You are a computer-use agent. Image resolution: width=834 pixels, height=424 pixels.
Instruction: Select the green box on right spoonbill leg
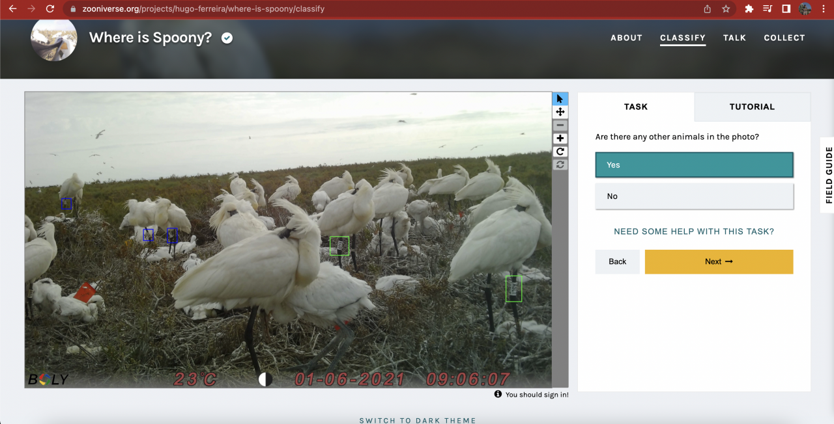point(514,289)
